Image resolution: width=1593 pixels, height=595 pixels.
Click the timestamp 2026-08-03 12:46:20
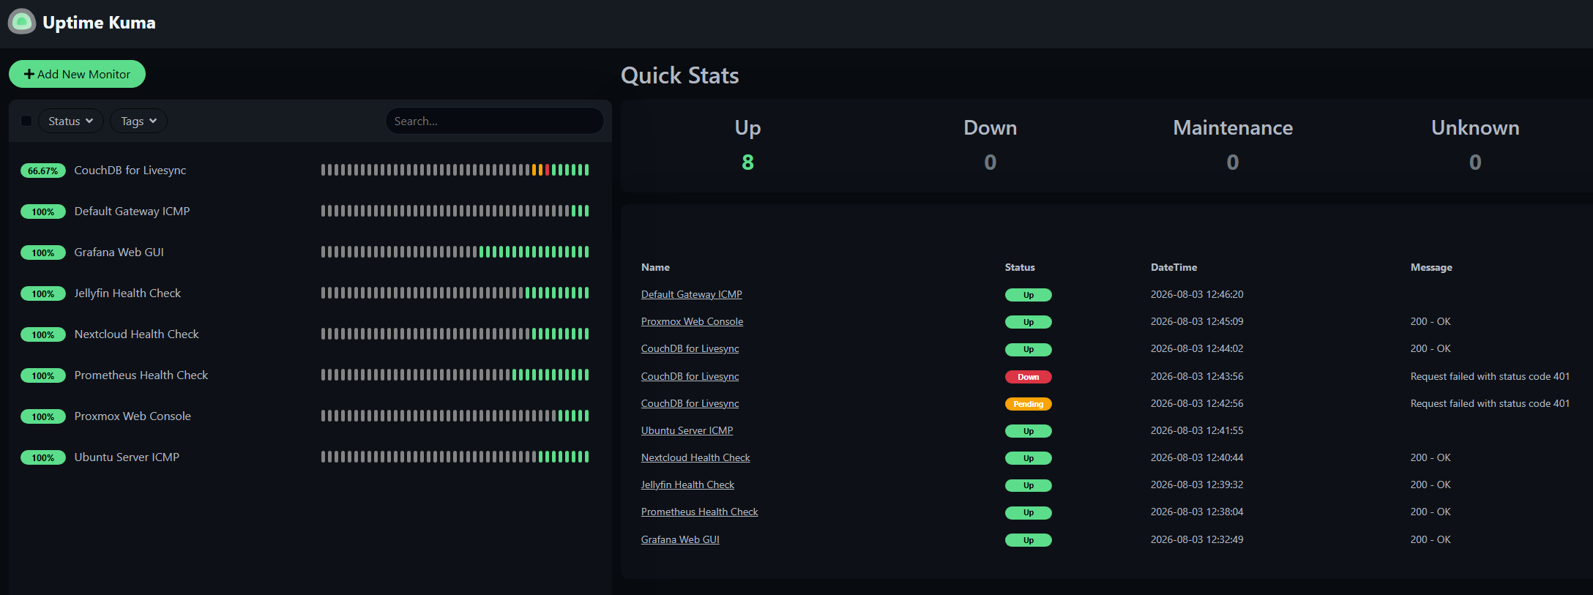(1197, 294)
